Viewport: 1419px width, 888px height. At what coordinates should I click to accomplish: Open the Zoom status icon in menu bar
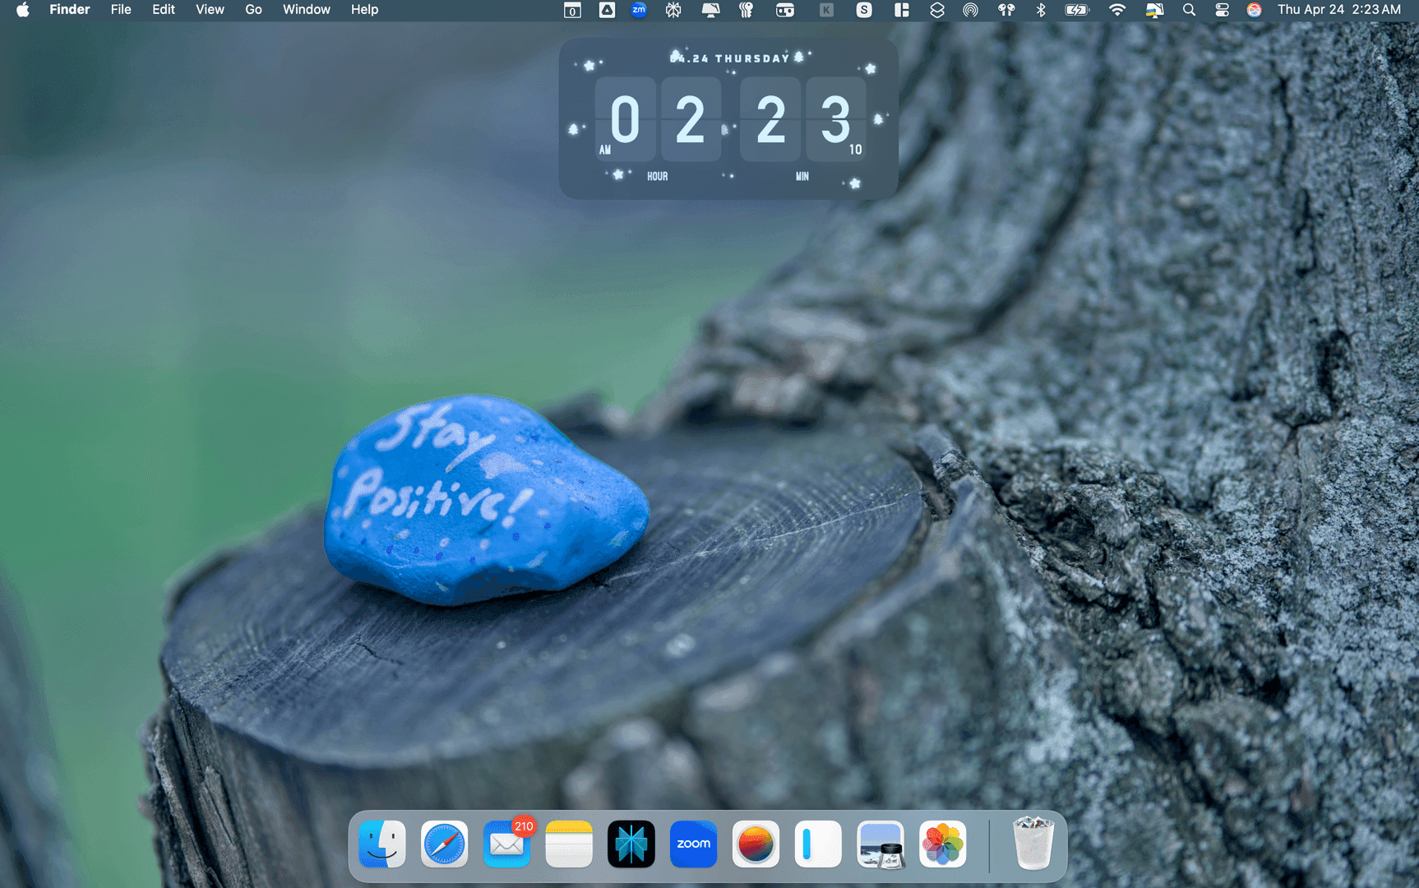coord(639,10)
